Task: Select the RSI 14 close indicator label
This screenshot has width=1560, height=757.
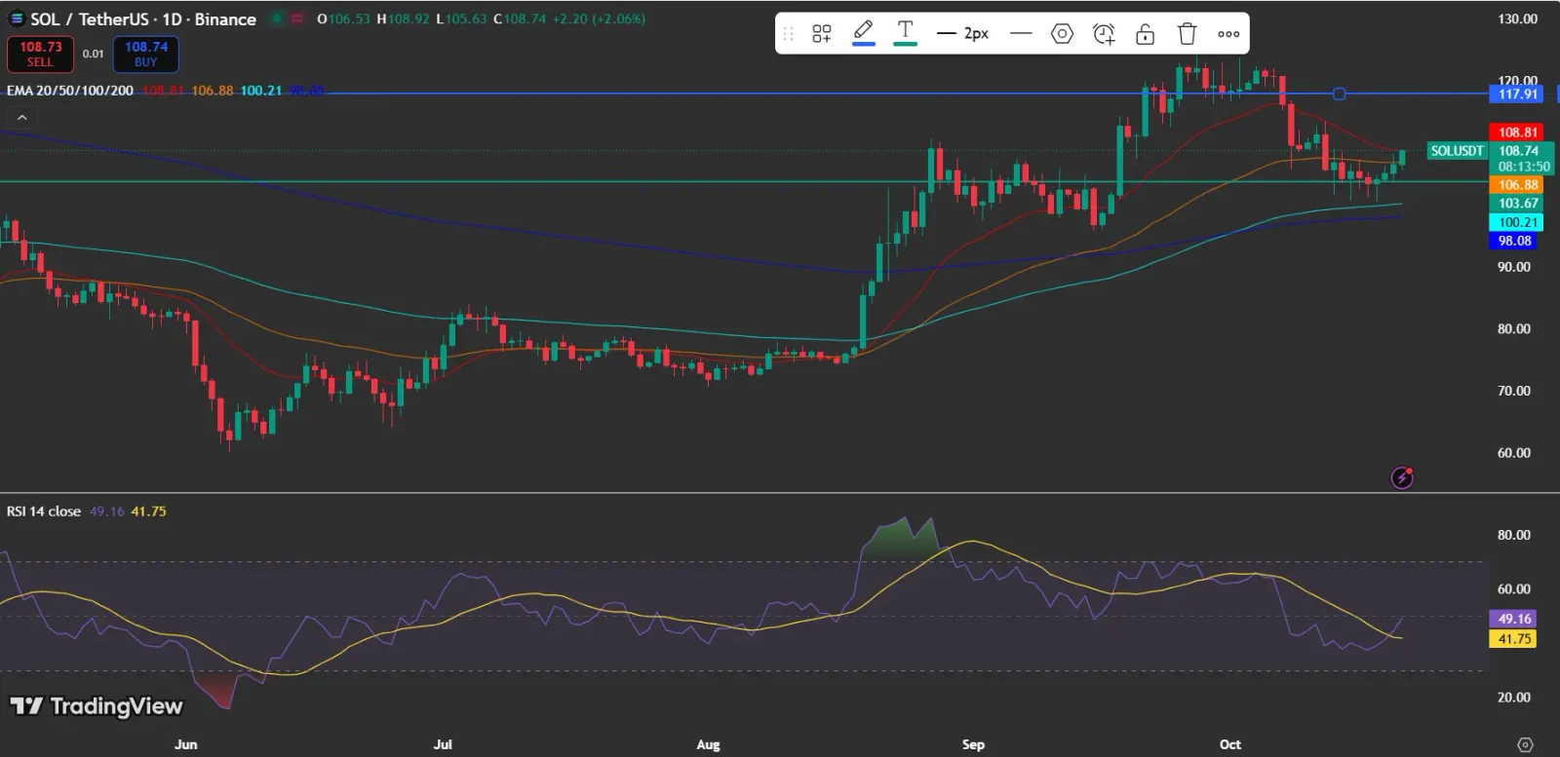Action: click(x=44, y=511)
